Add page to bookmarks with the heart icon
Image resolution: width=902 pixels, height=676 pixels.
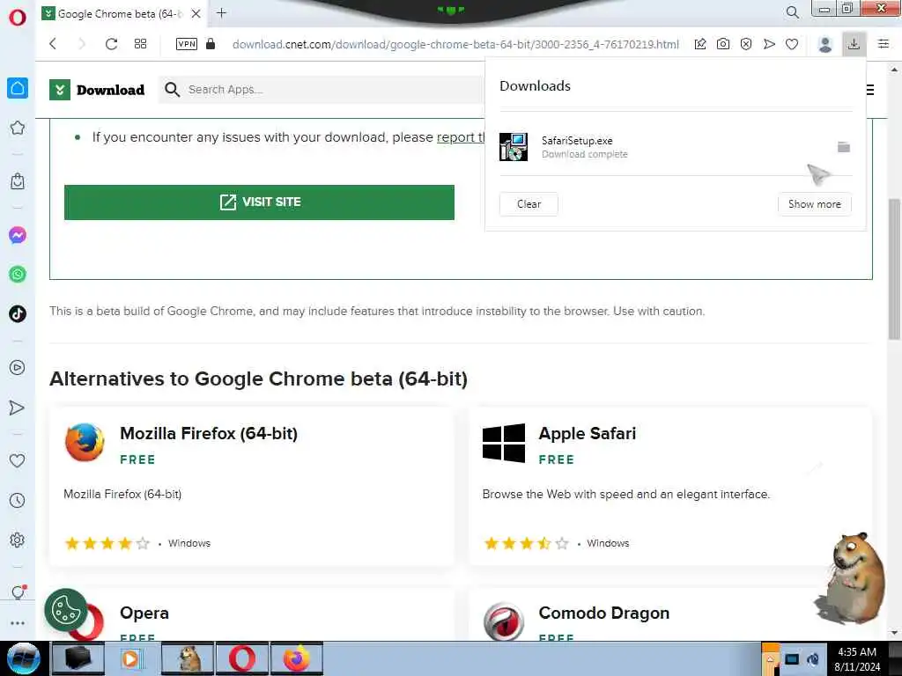pyautogui.click(x=792, y=44)
